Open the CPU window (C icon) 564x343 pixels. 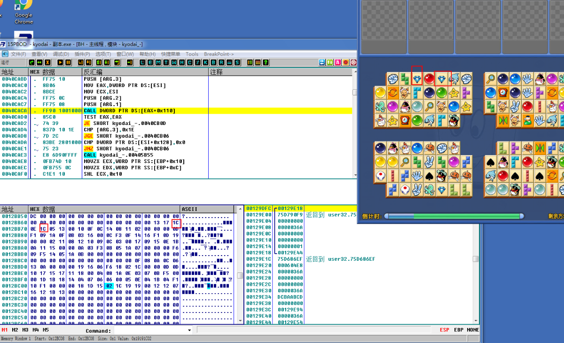pyautogui.click(x=189, y=62)
